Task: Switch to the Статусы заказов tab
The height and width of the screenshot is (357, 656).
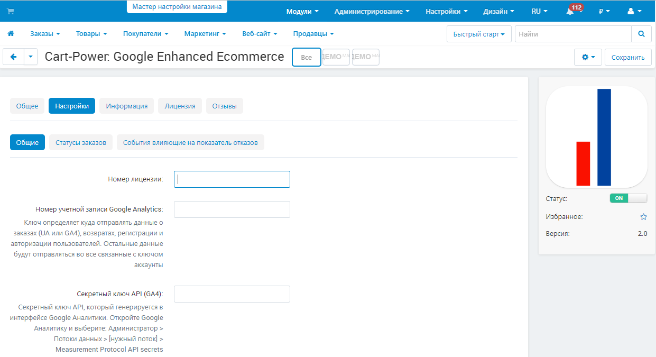Action: 81,142
